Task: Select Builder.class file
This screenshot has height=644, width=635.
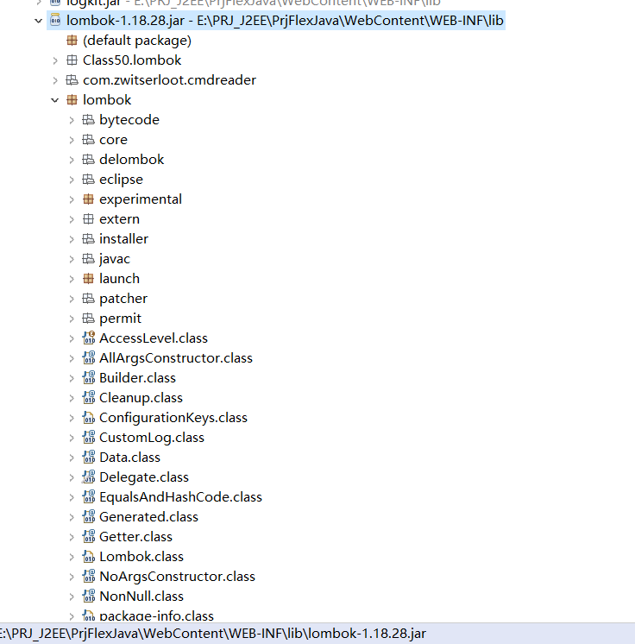Action: 137,378
